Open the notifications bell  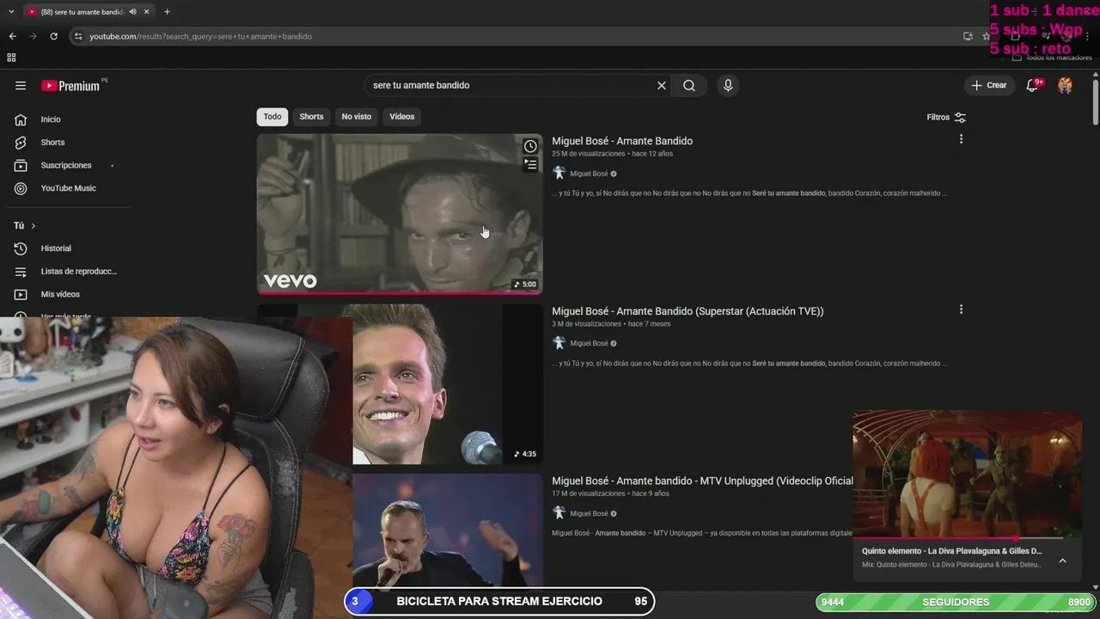pos(1034,85)
